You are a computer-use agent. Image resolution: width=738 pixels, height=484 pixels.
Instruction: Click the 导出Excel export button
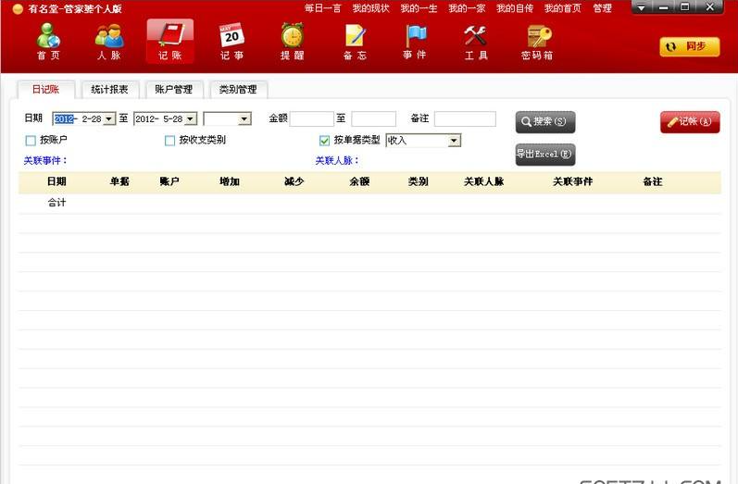click(x=545, y=154)
